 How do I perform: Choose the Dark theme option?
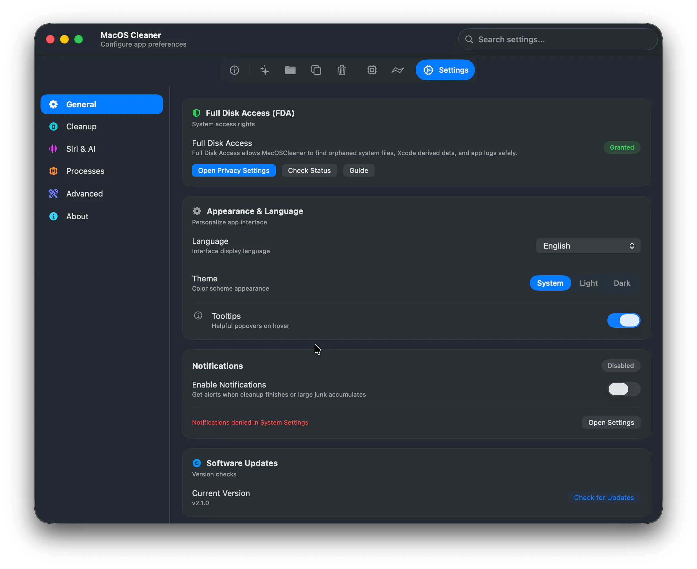[x=622, y=283]
